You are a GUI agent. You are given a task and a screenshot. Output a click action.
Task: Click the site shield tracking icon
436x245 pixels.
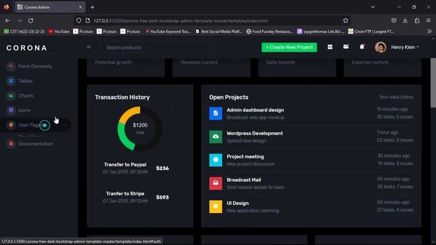[79, 20]
